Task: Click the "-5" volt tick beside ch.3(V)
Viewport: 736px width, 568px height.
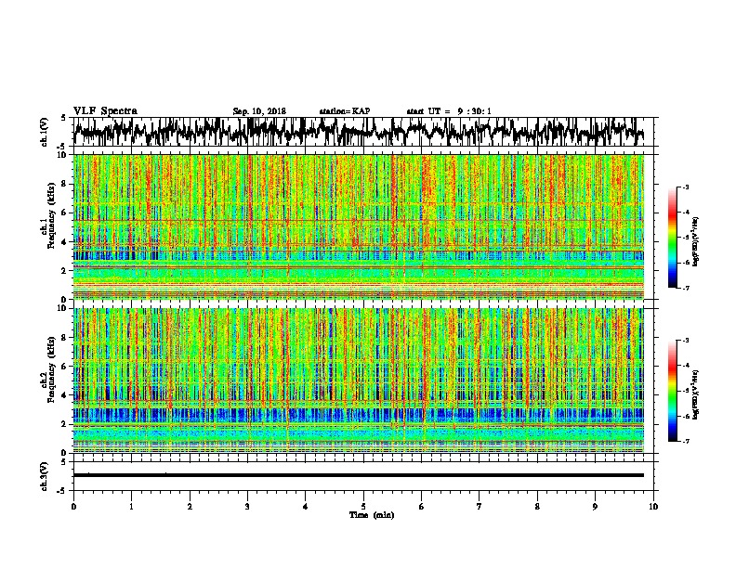Action: tap(62, 491)
